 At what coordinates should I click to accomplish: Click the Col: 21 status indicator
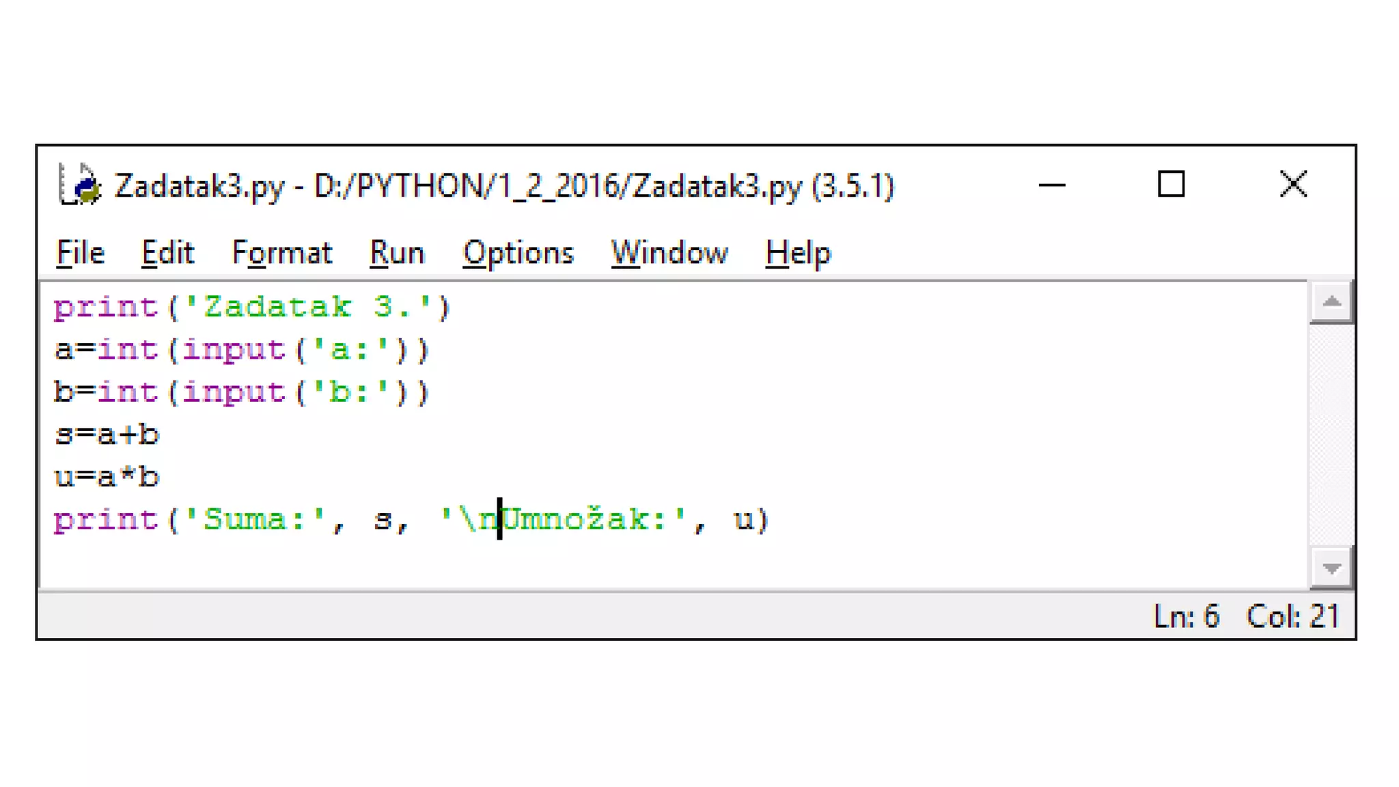1292,616
